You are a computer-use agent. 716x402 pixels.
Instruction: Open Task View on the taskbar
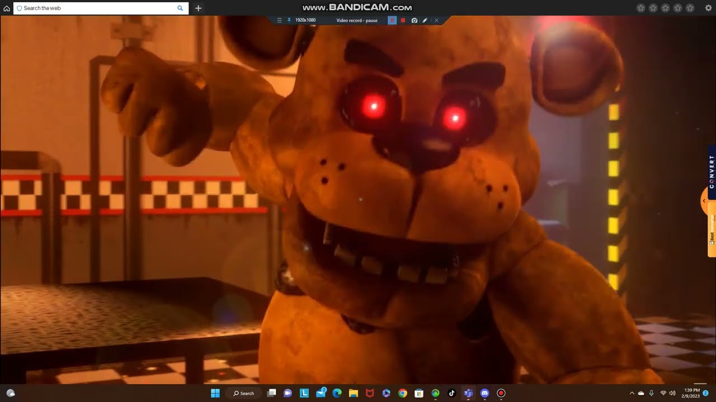(x=272, y=393)
